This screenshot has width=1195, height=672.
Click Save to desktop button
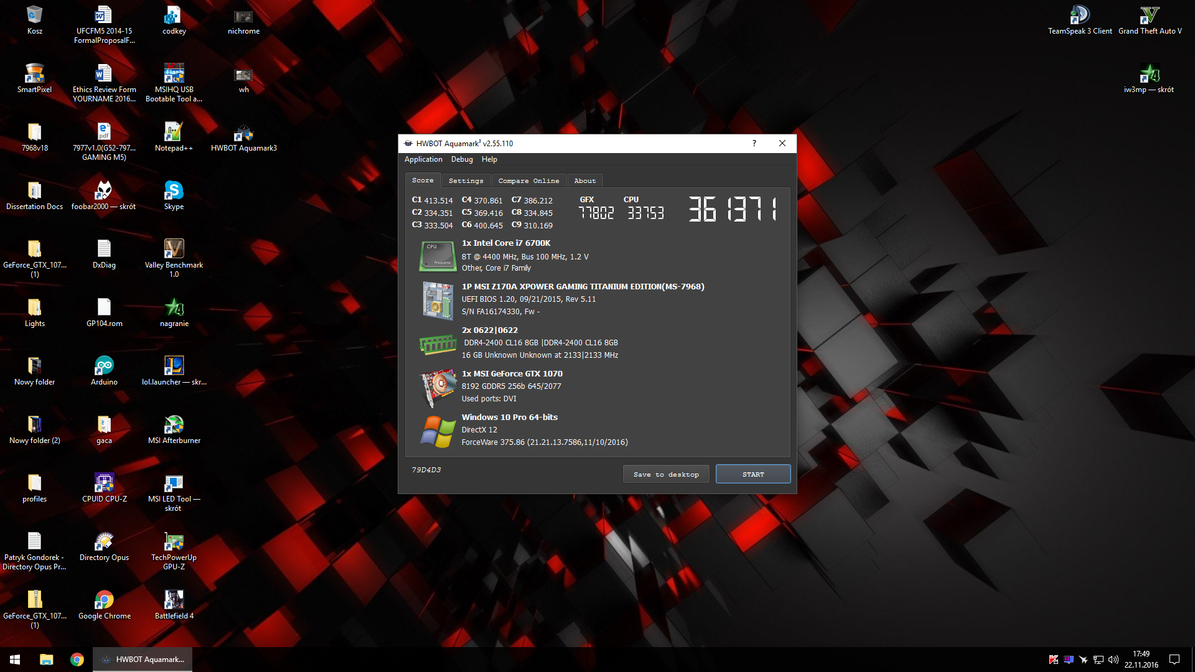(666, 474)
